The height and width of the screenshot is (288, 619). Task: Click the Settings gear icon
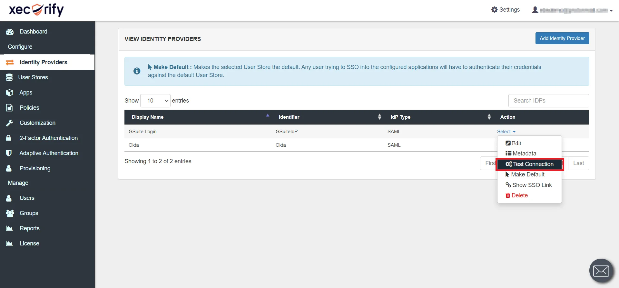[x=494, y=10]
